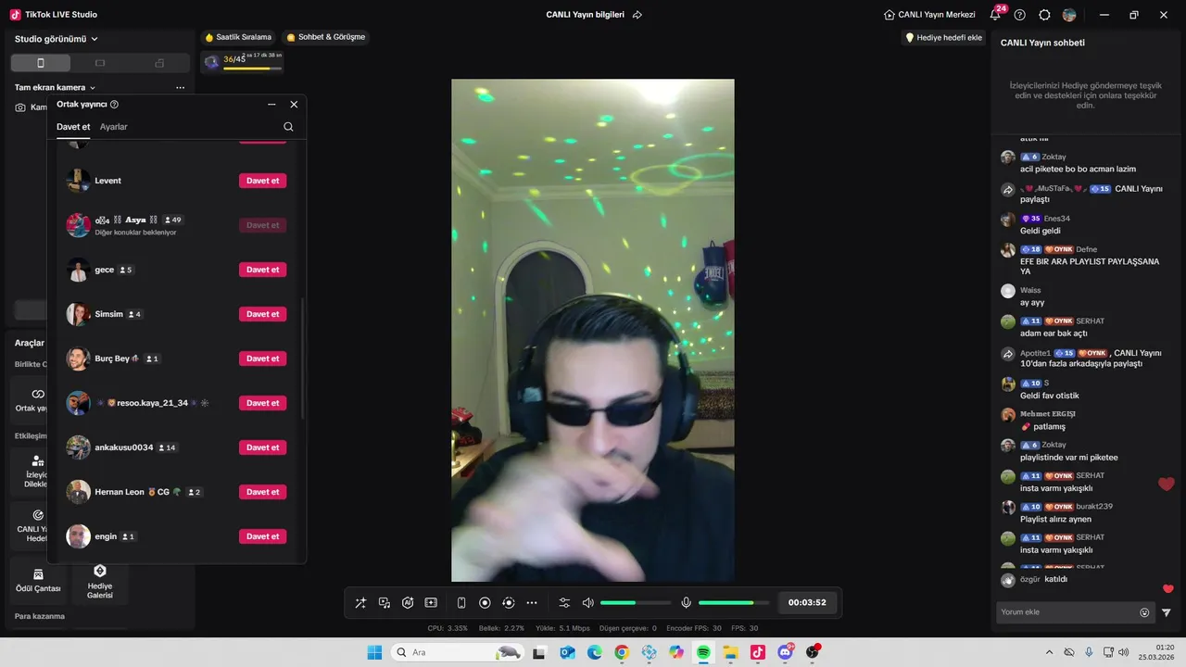Click the profile avatar in title bar
Image resolution: width=1186 pixels, height=667 pixels.
point(1069,15)
